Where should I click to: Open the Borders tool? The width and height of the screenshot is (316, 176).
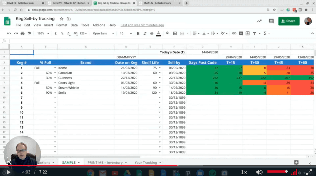click(175, 33)
